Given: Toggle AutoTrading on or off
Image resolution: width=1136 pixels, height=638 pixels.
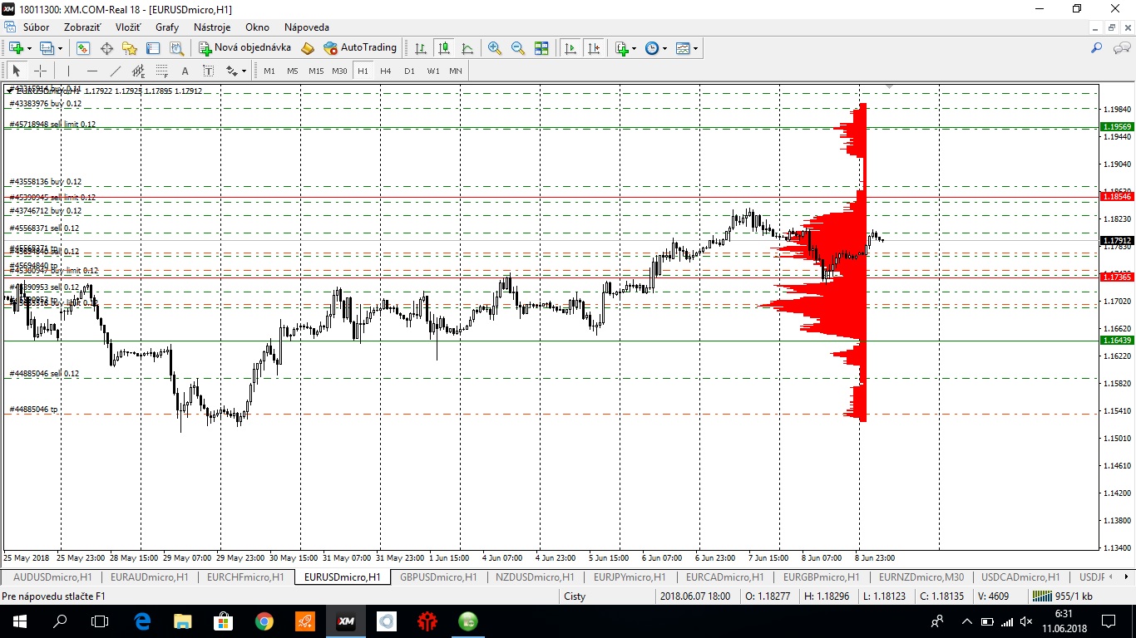Looking at the screenshot, I should pyautogui.click(x=360, y=48).
